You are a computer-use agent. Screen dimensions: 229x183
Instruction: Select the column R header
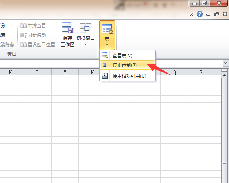tap(201, 72)
